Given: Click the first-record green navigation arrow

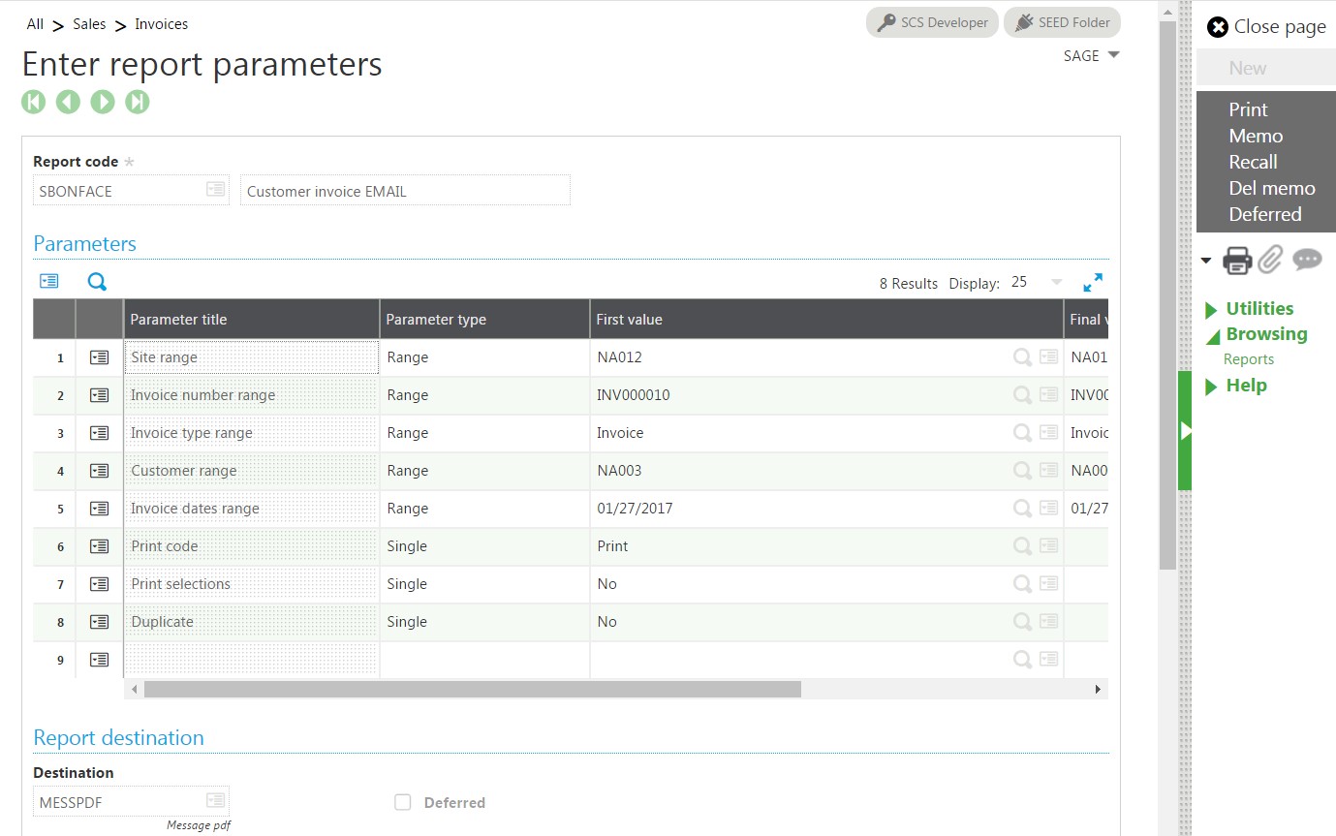Looking at the screenshot, I should click(33, 101).
